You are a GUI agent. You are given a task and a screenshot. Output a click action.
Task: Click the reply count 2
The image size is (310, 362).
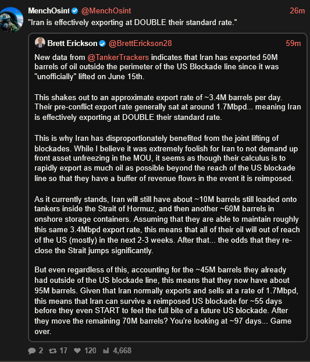point(41,350)
